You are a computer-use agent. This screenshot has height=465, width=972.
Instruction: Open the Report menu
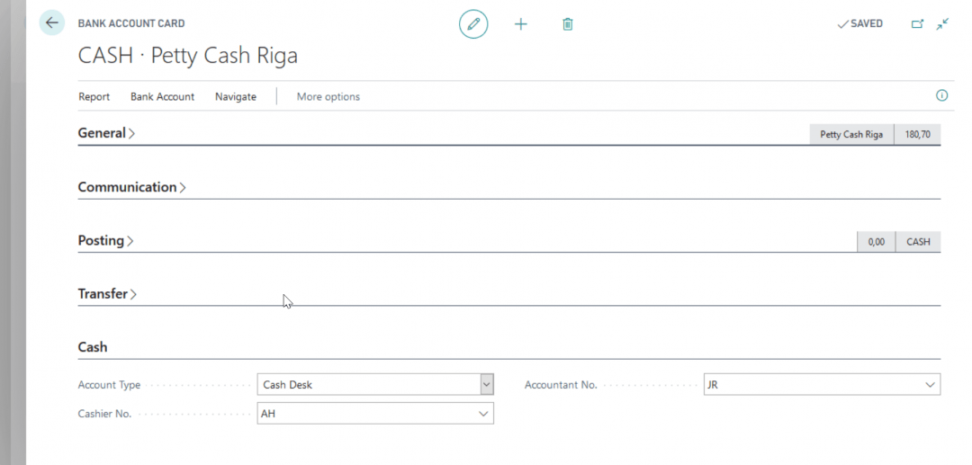pos(94,96)
